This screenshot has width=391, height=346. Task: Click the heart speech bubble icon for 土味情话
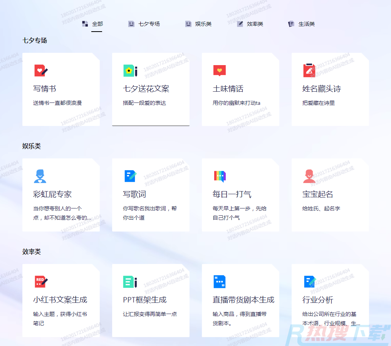click(220, 71)
